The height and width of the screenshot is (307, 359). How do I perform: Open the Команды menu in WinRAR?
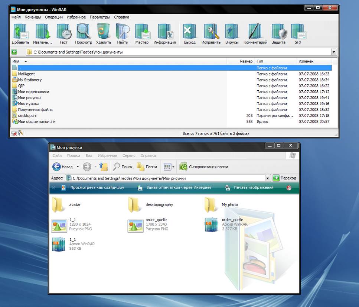(33, 17)
